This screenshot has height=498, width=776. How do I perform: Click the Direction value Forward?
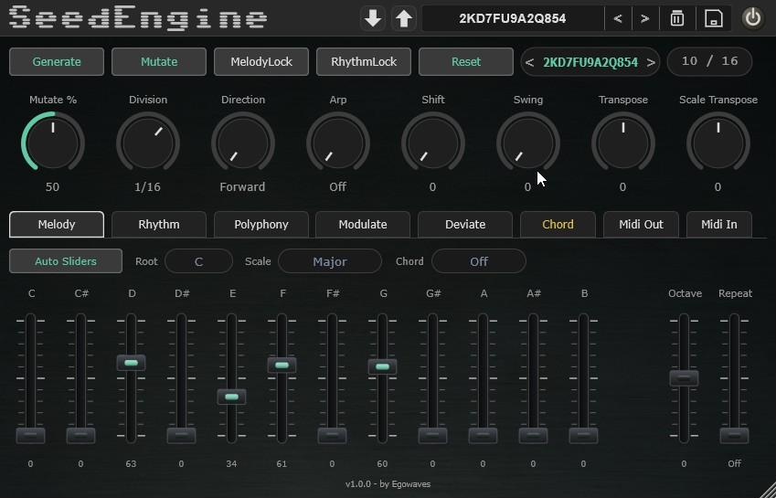[242, 187]
